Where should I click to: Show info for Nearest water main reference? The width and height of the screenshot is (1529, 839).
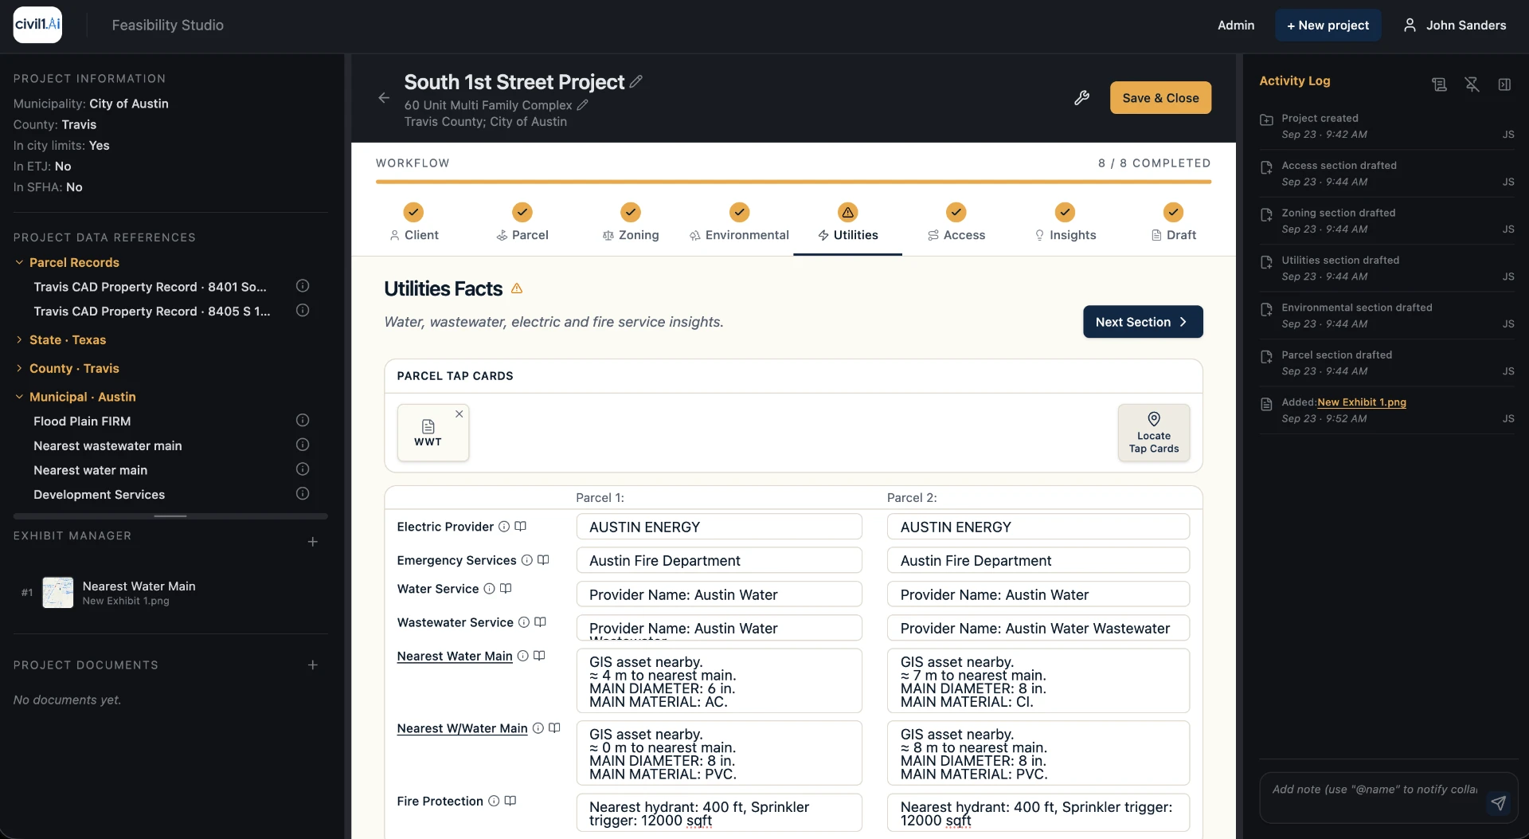tap(303, 469)
